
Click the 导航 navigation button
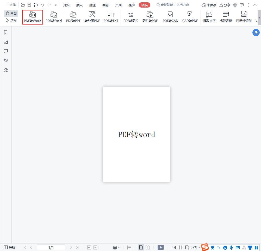pyautogui.click(x=9, y=247)
